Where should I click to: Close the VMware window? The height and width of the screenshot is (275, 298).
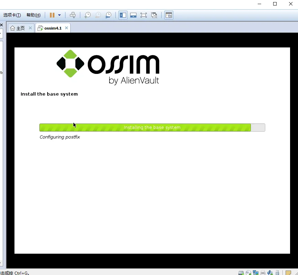tap(290, 4)
